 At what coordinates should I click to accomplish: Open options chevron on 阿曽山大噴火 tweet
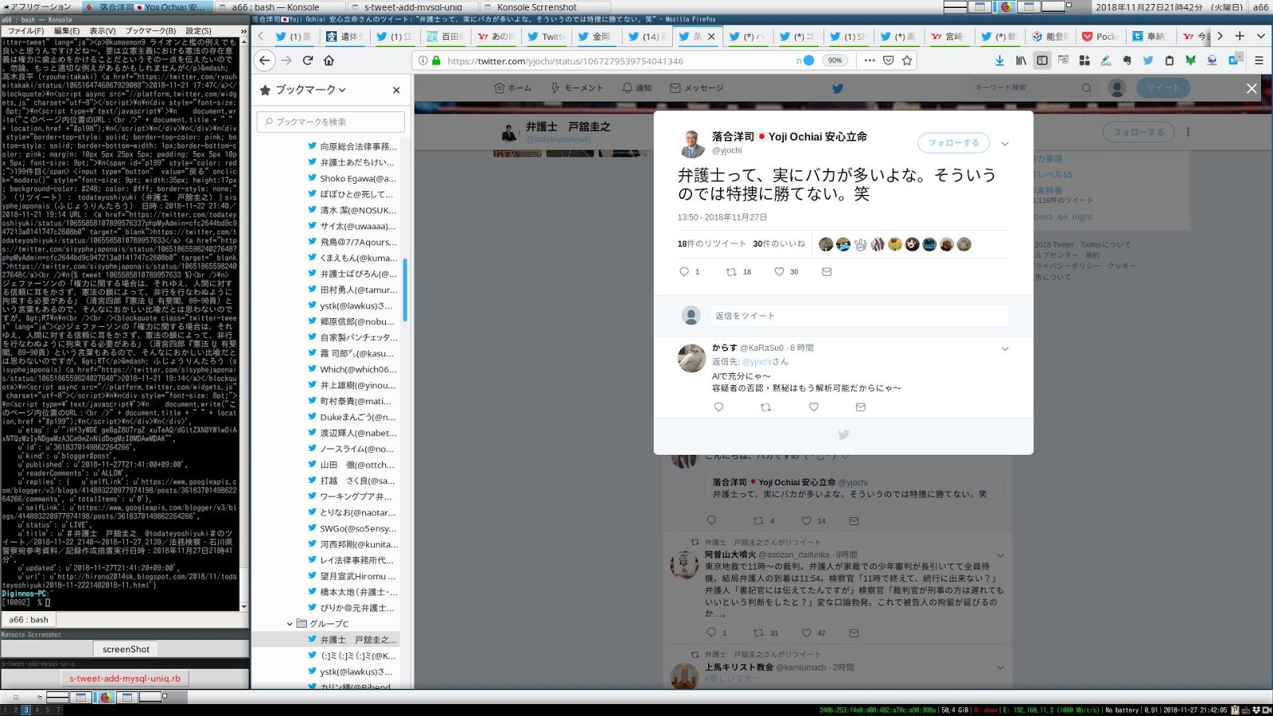tap(1000, 555)
